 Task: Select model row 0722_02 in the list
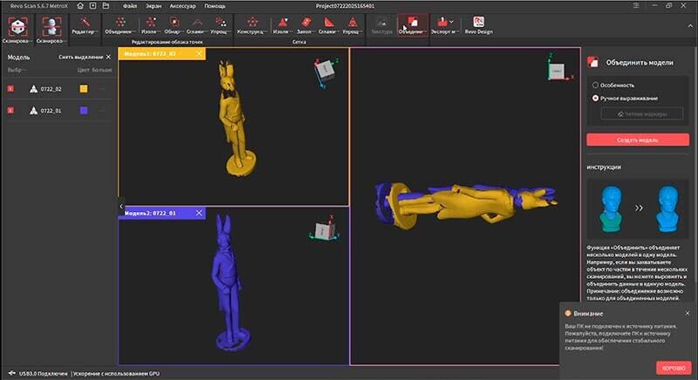click(58, 89)
